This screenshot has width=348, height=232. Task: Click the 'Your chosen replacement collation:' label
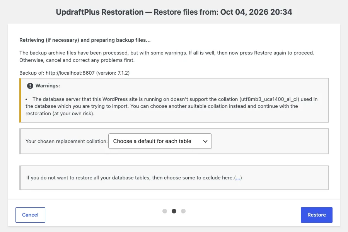pyautogui.click(x=67, y=141)
